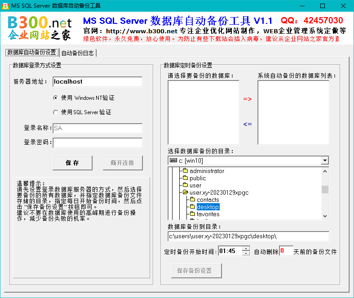Click the administrator folder icon
Image resolution: width=354 pixels, height=298 pixels.
click(186, 171)
